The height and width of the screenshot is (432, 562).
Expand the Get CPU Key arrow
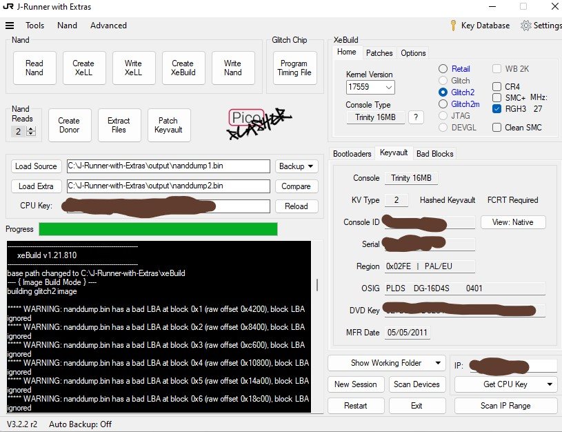point(550,384)
